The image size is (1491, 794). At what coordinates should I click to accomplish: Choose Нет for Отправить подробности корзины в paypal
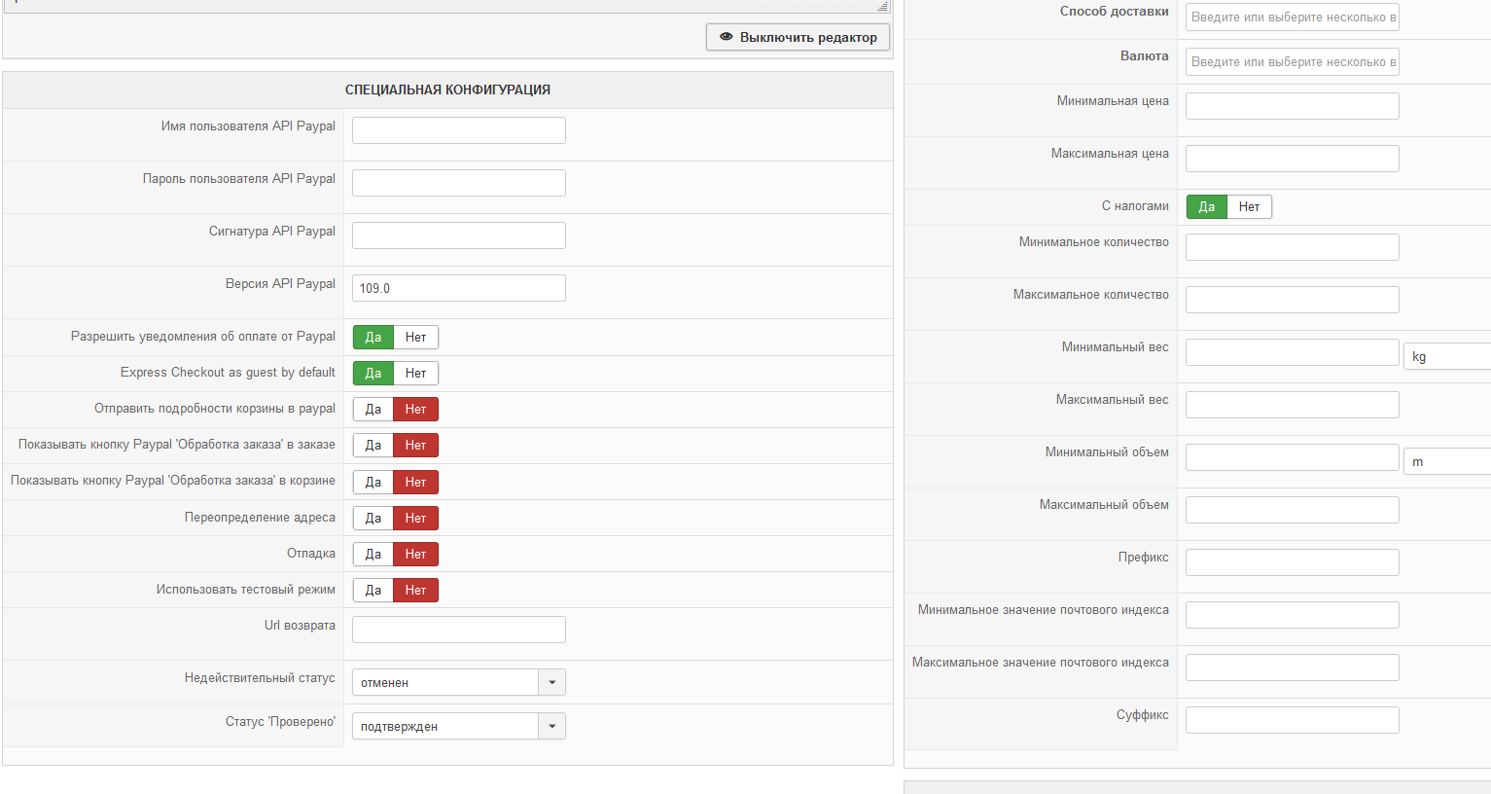pos(416,409)
